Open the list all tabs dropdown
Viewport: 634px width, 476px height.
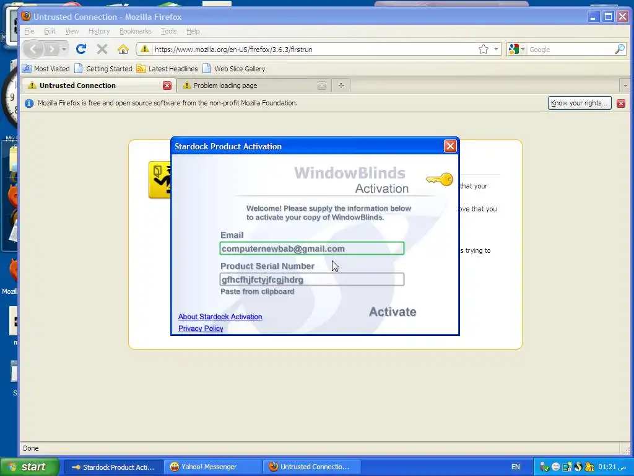[x=625, y=86]
